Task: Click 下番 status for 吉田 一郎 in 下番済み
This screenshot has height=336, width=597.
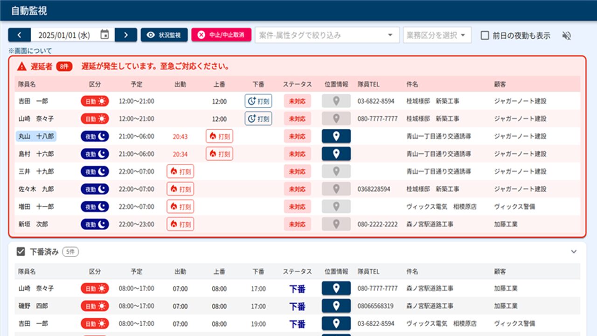Action: pyautogui.click(x=297, y=324)
